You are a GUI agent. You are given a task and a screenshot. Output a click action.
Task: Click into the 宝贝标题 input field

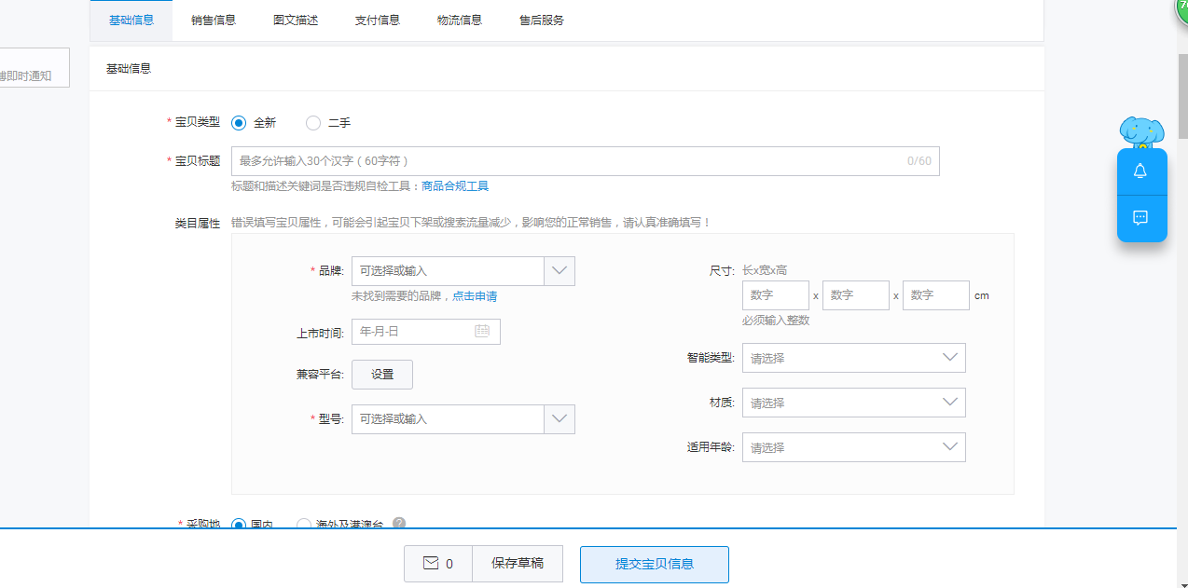[586, 161]
